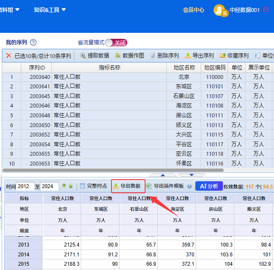
Task: Click the user avatar icon
Action: click(x=220, y=10)
